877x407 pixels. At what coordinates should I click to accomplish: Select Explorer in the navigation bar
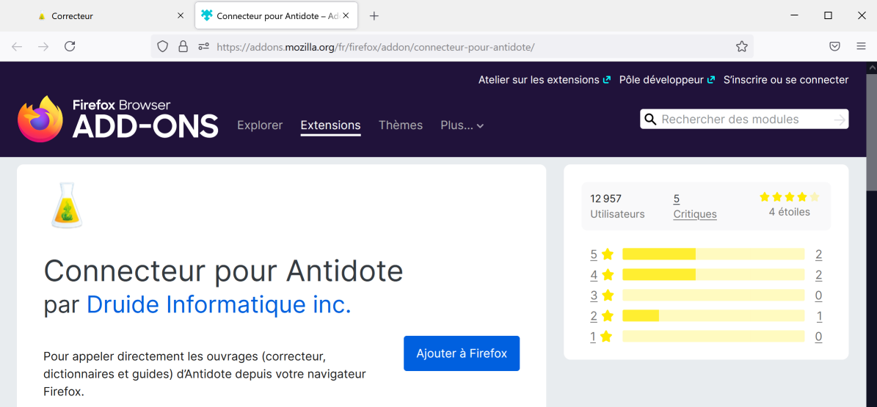260,125
